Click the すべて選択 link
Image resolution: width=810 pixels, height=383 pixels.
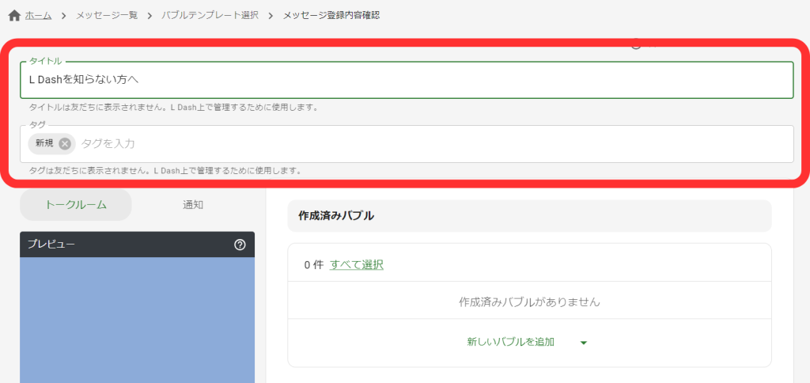point(357,265)
